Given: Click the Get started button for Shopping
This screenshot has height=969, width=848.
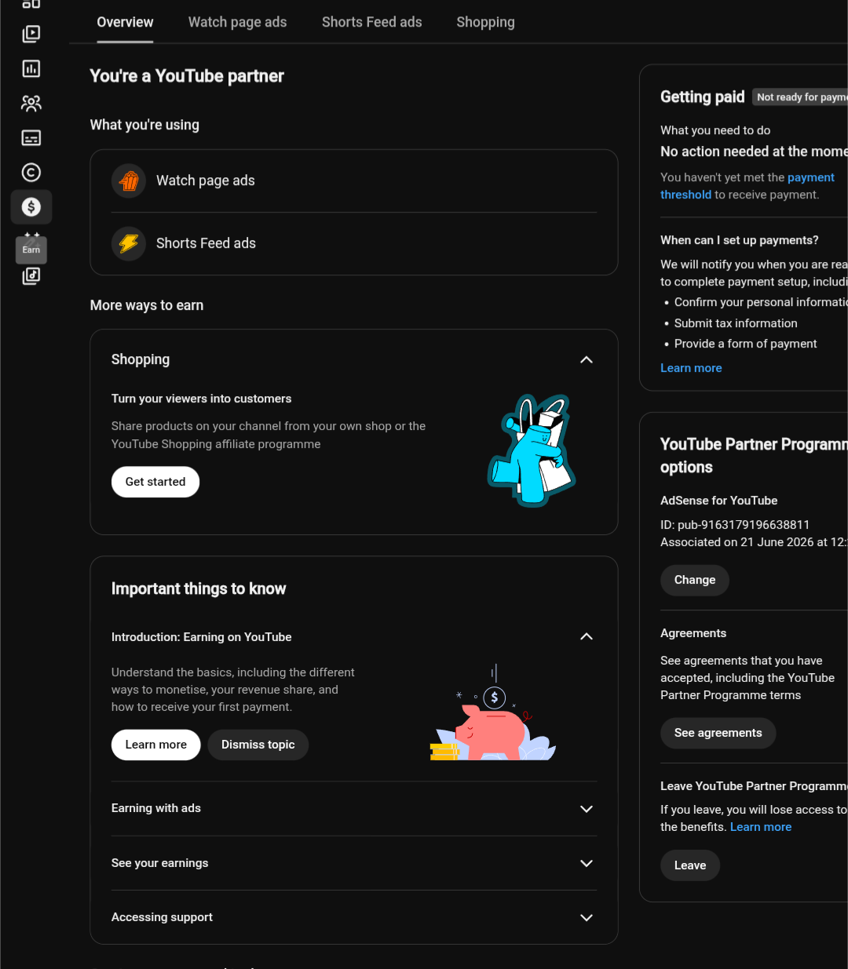Looking at the screenshot, I should (x=155, y=482).
